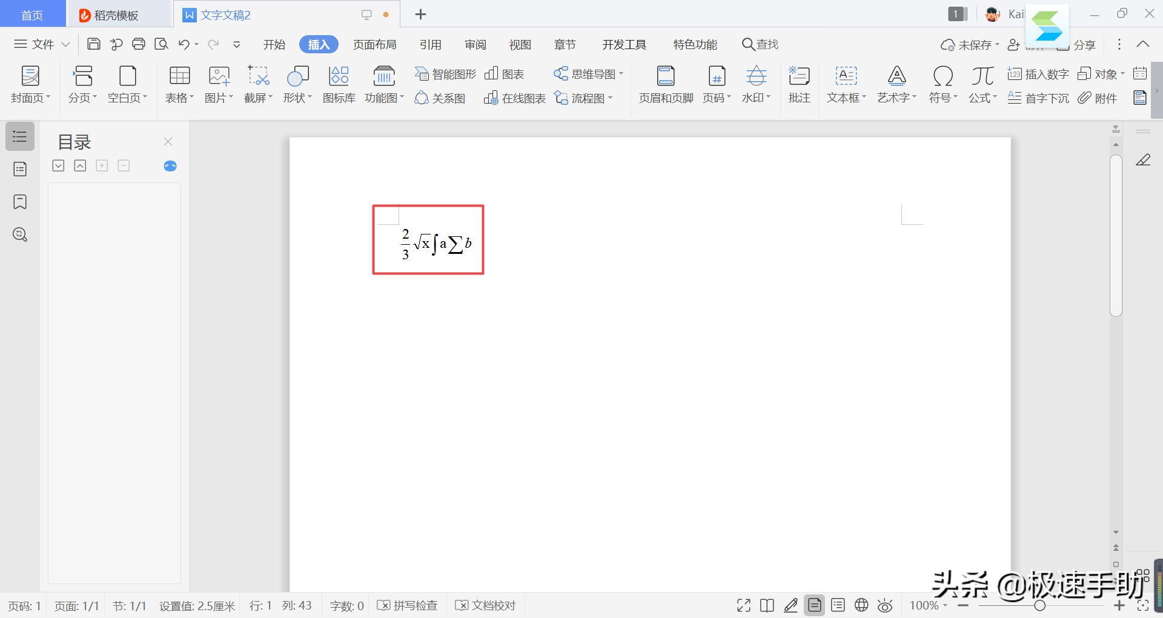1163x618 pixels.
Task: Toggle the 目录 outline pane sidebar button
Action: pyautogui.click(x=20, y=136)
